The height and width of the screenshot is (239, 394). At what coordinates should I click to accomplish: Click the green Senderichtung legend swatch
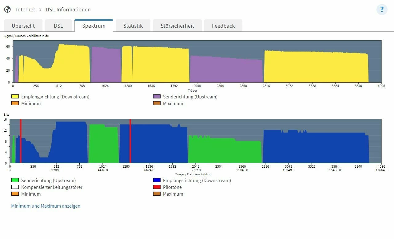pos(15,180)
